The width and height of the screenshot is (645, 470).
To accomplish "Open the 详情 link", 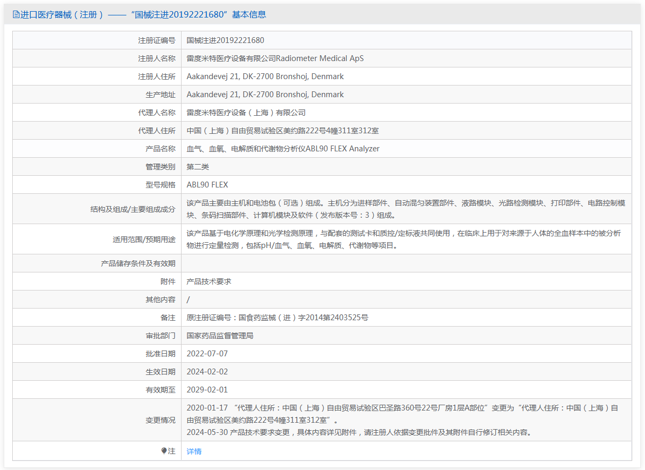I will [x=194, y=451].
